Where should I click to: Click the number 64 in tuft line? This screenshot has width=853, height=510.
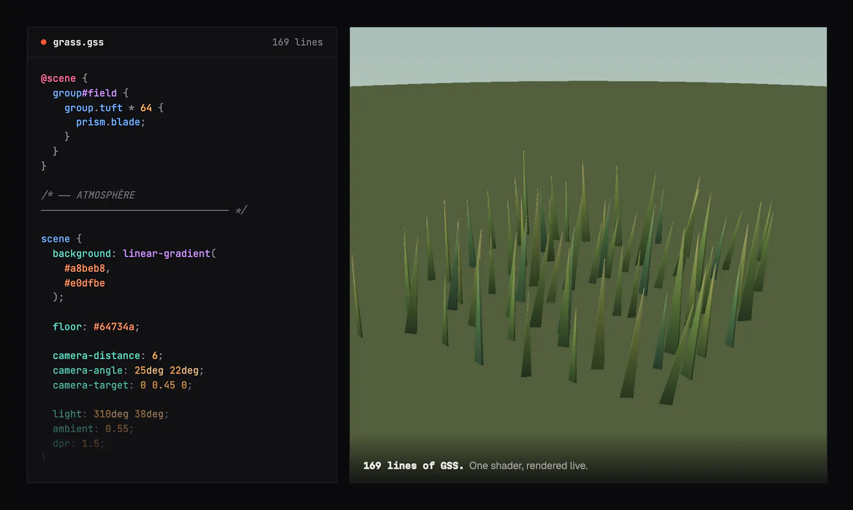146,108
